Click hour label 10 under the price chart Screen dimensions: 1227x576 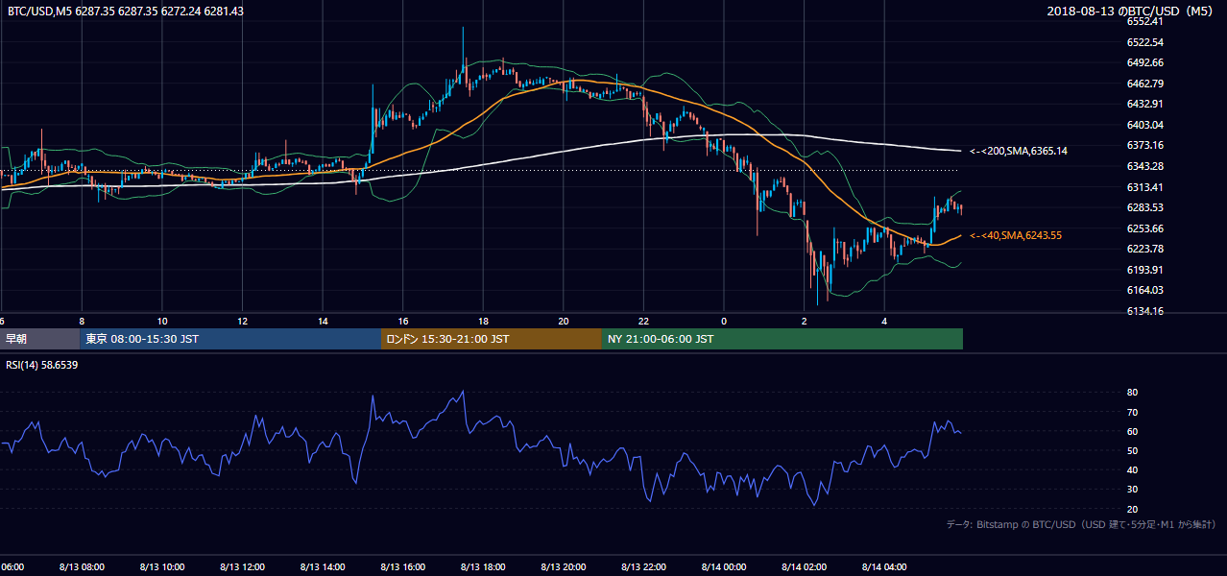(x=162, y=321)
